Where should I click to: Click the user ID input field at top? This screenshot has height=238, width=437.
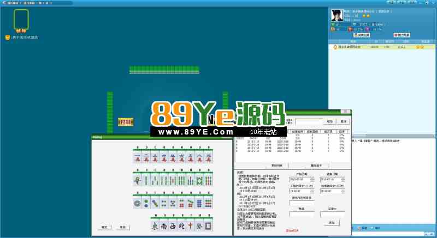[x=308, y=121]
